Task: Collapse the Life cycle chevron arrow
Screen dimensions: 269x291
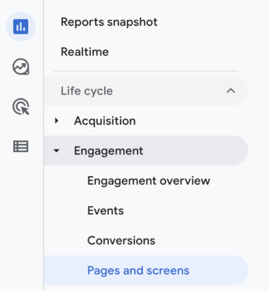Action: [x=231, y=91]
